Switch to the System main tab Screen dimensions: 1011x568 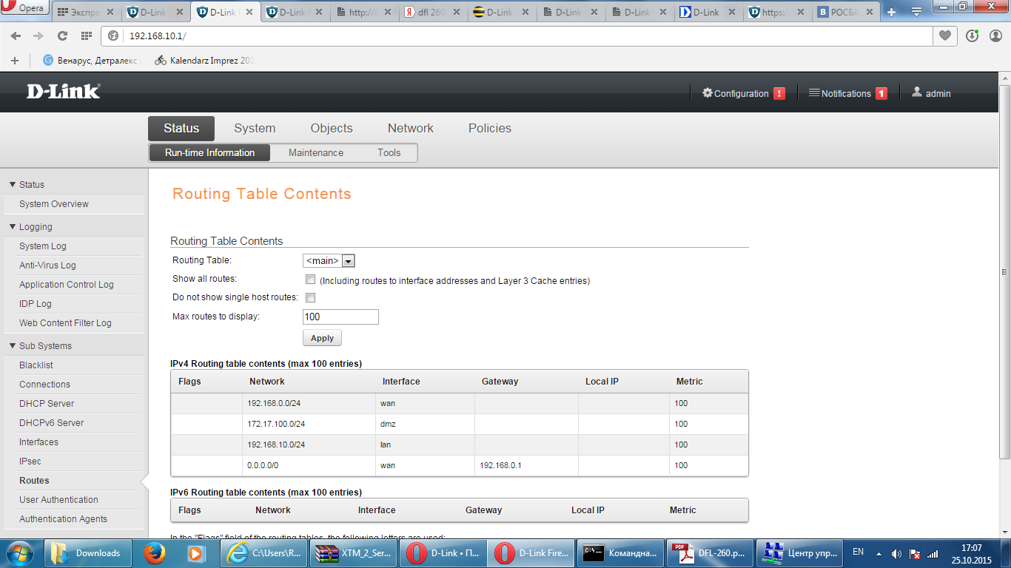tap(255, 128)
